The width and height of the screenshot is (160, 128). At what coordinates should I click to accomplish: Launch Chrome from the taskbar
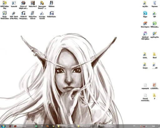53,126
